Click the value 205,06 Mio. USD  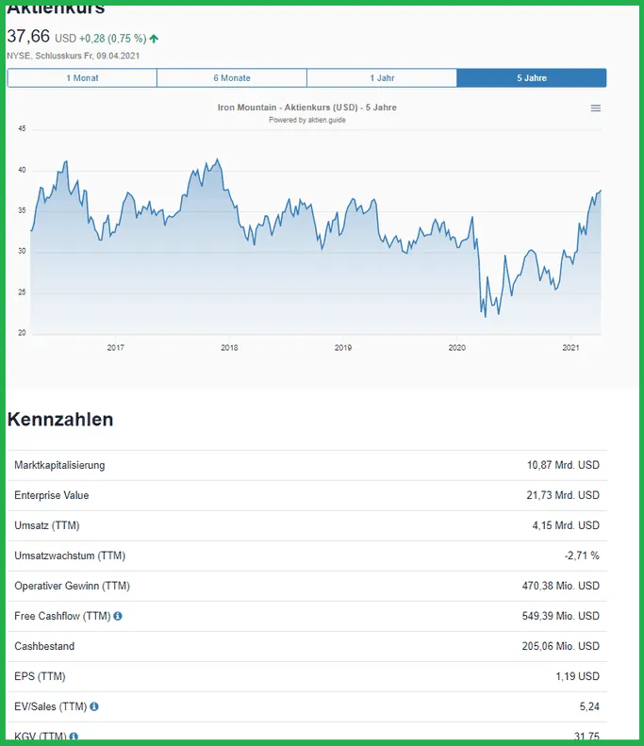tap(561, 646)
